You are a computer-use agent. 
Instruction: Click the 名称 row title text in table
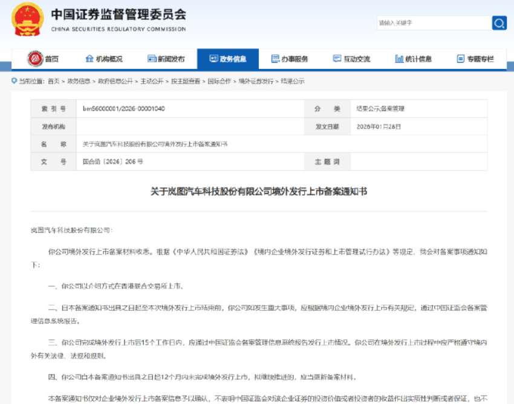[155, 145]
